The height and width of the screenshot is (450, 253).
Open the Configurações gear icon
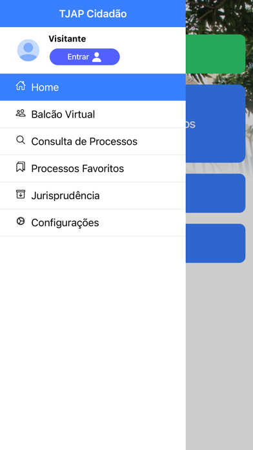point(21,221)
